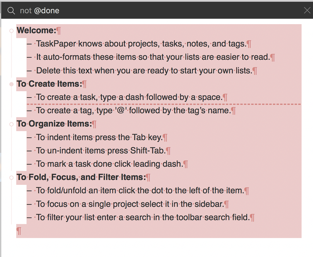Click the pilcrow mark after Welcome heading
The image size is (313, 257).
coord(59,30)
